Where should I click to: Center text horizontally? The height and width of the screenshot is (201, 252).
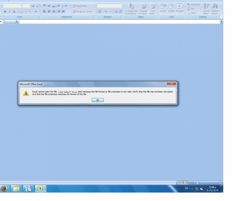click(x=49, y=12)
